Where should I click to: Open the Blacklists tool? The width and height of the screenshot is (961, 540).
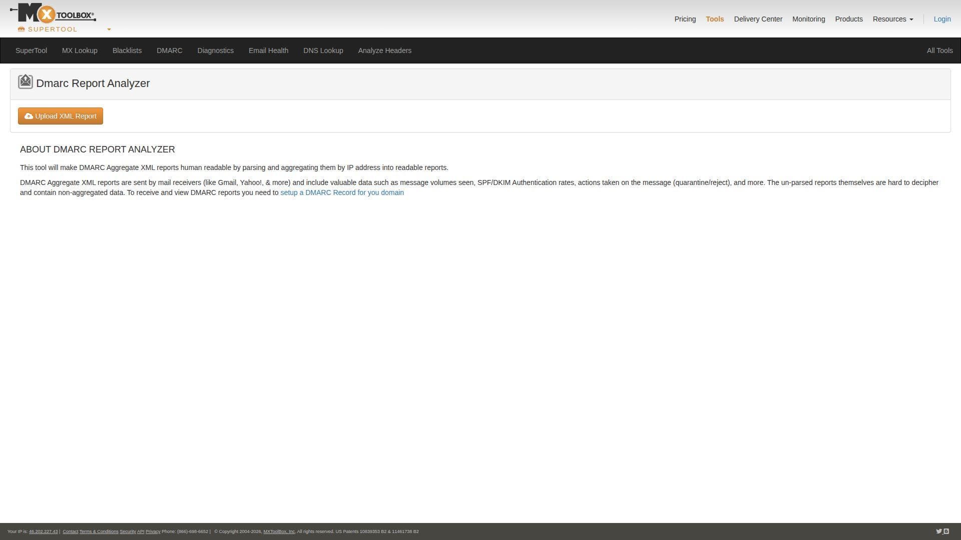point(127,50)
